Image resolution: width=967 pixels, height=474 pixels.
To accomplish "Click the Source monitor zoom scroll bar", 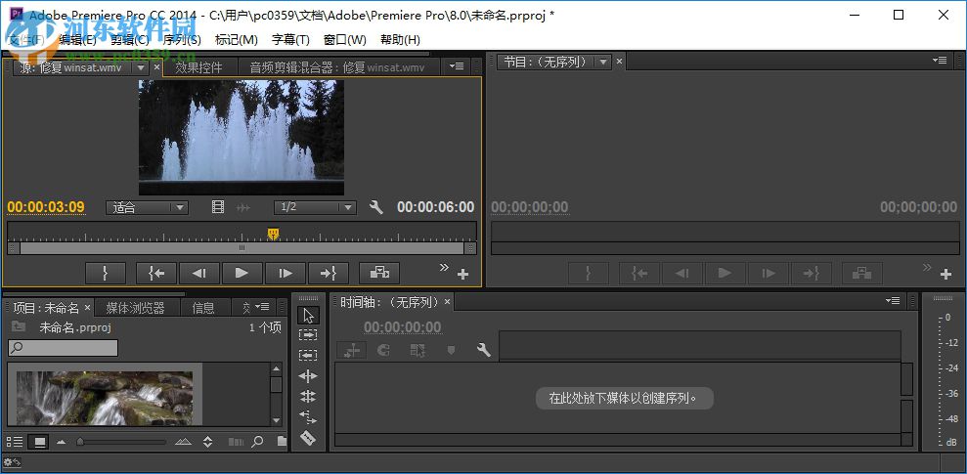I will click(x=242, y=248).
